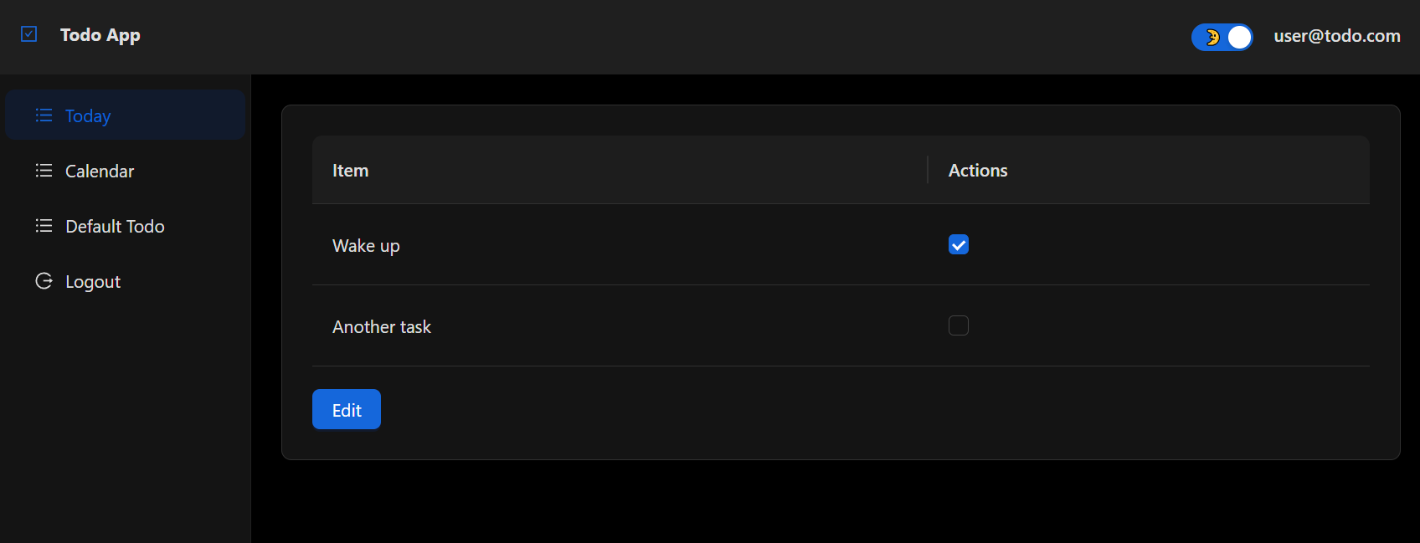Viewport: 1420px width, 543px height.
Task: Click the list icon beside Today
Action: 44,115
